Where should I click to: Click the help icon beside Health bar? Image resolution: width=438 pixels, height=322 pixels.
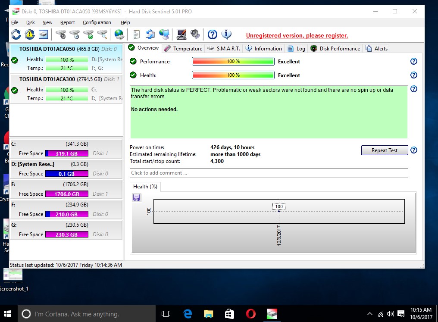414,75
